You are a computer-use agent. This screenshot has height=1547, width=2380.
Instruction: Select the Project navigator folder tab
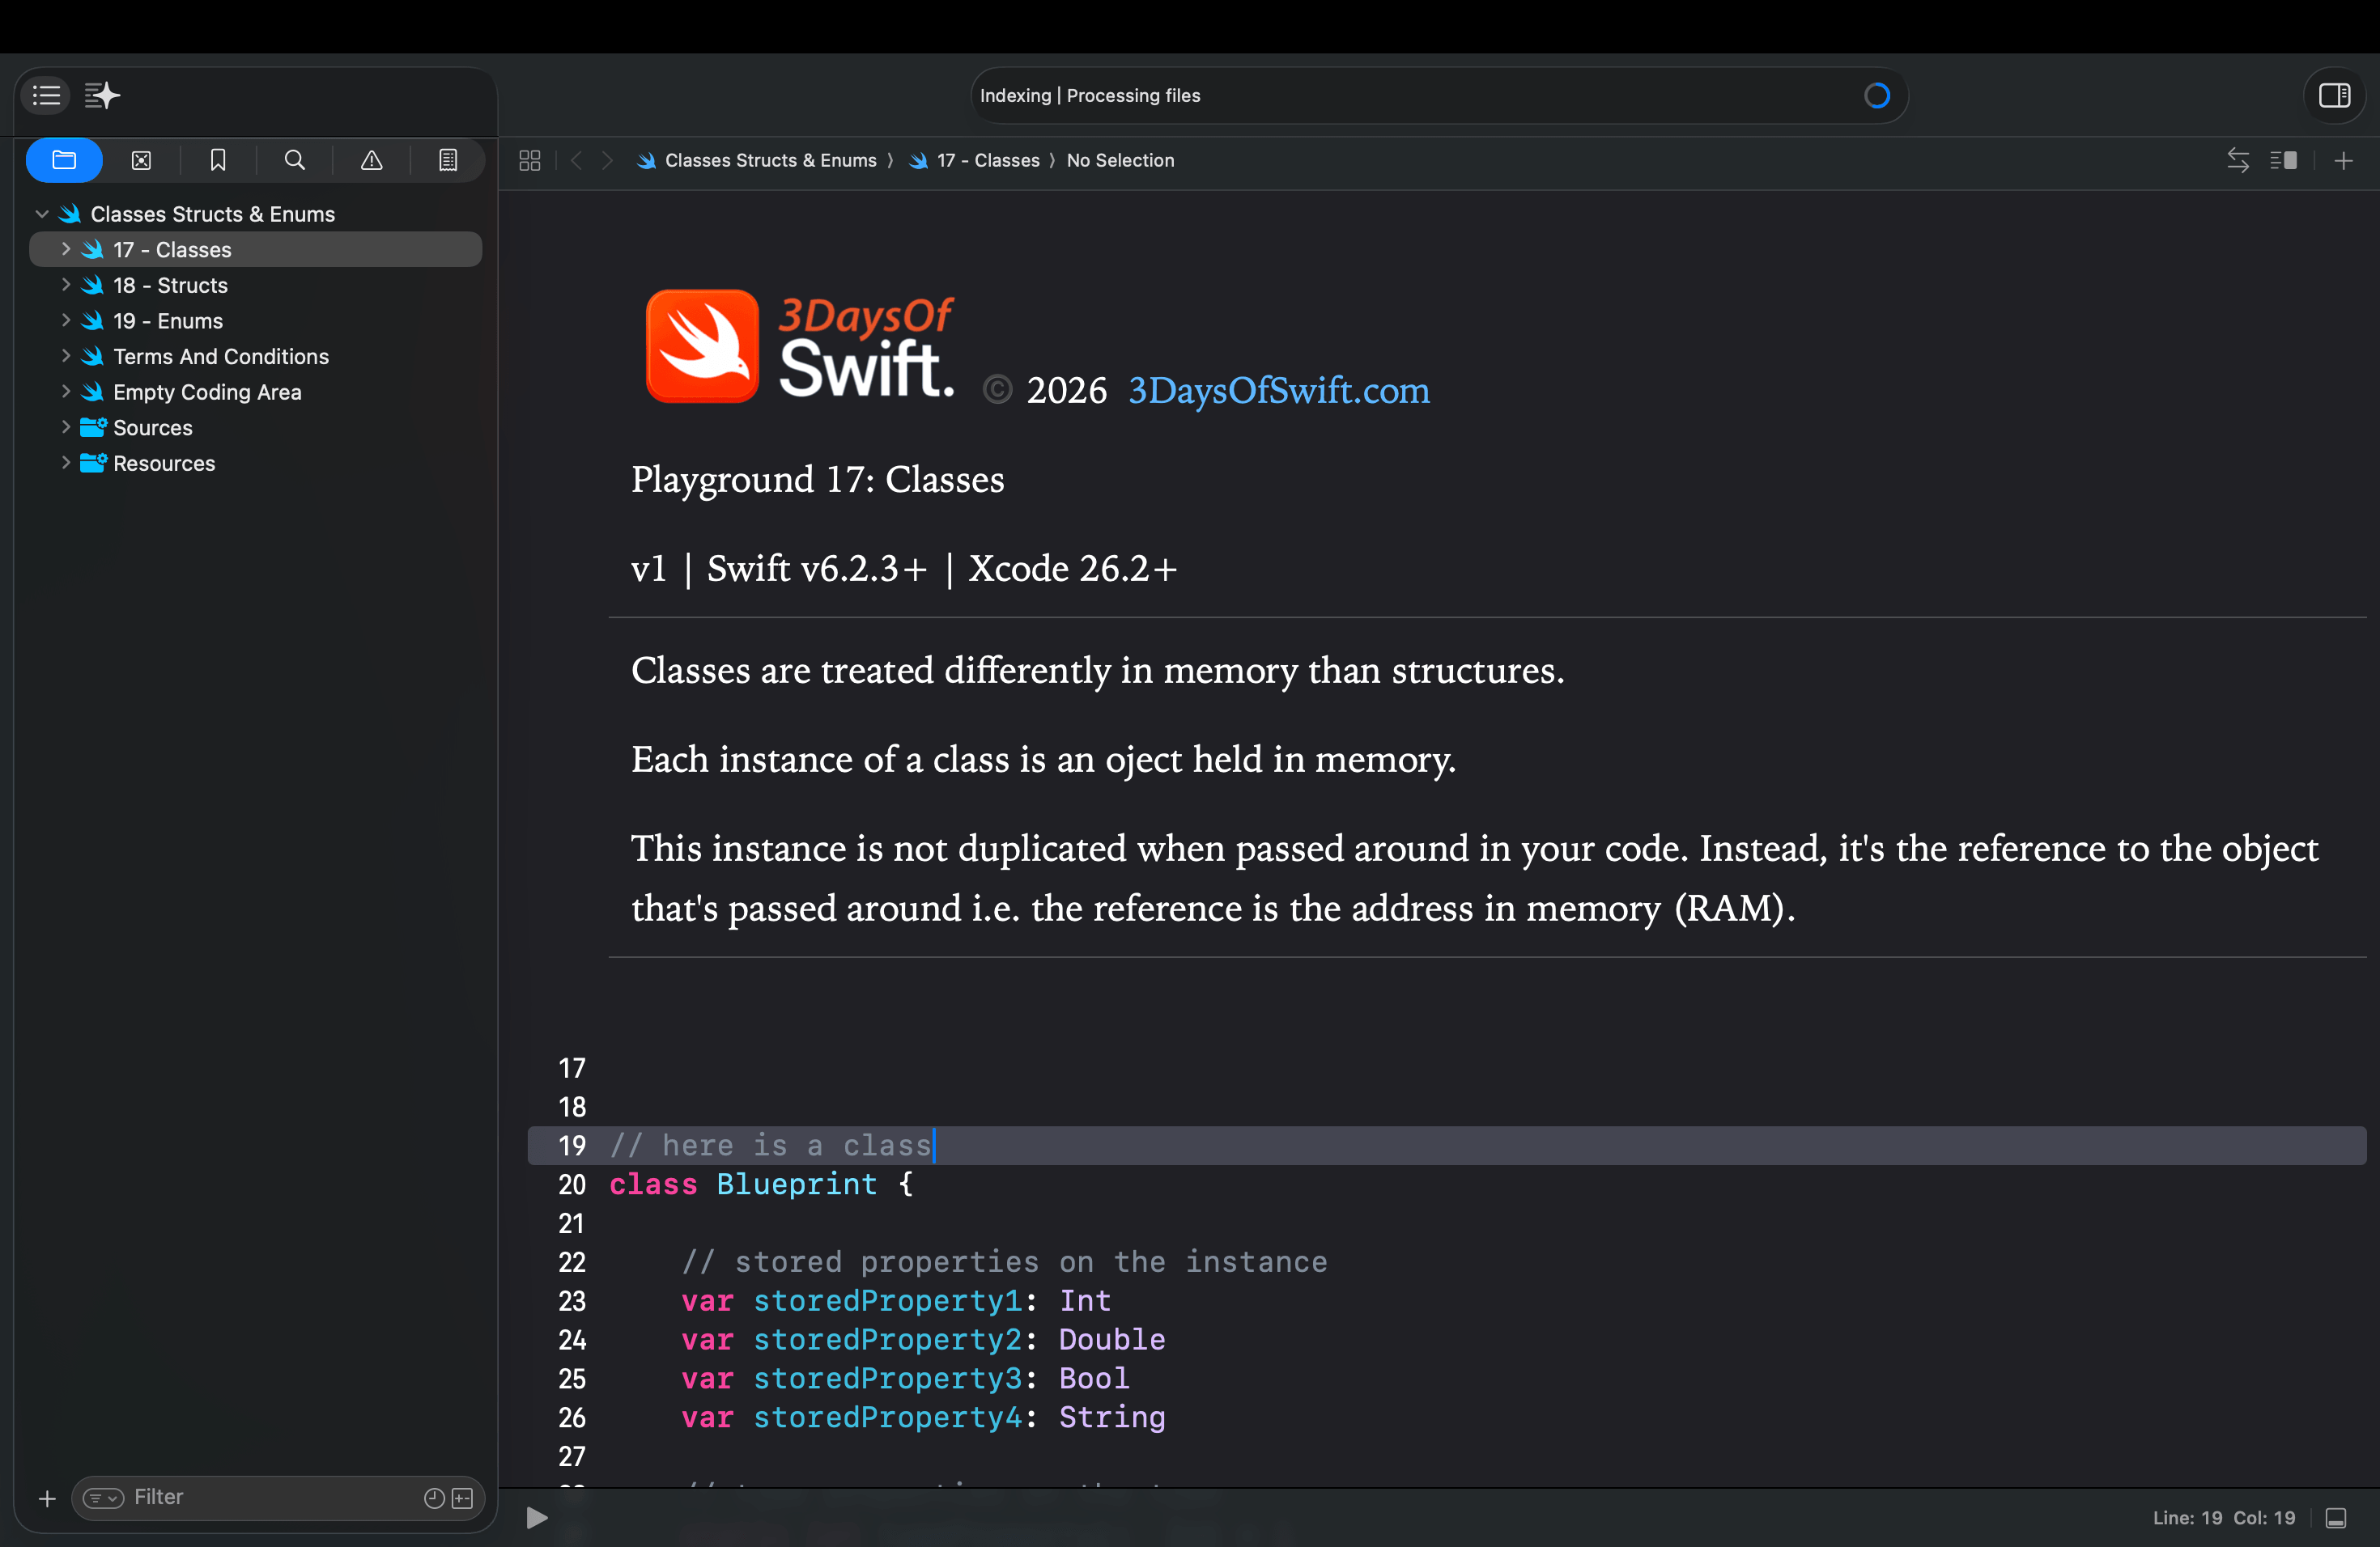64,160
